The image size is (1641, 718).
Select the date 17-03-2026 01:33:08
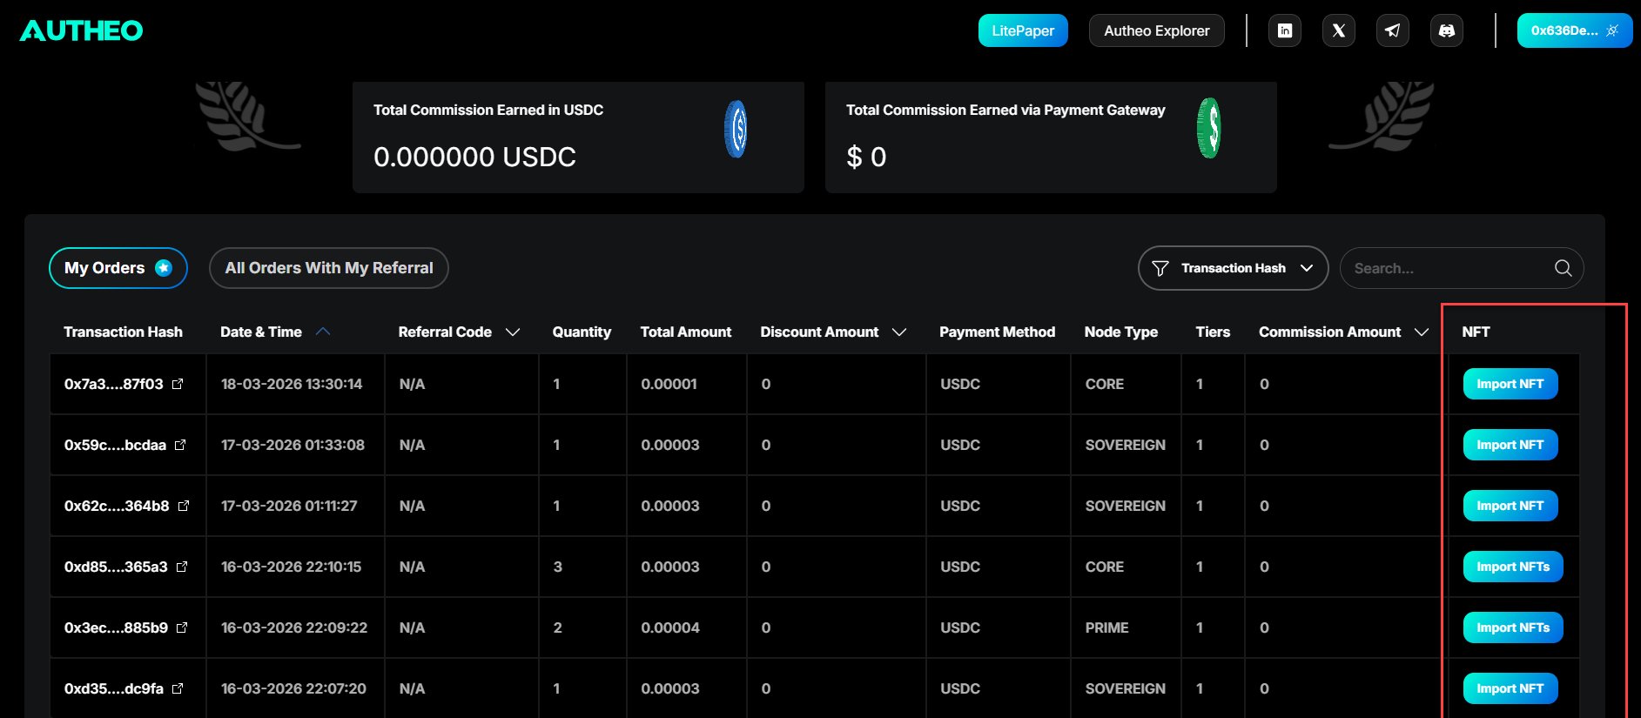tap(293, 445)
